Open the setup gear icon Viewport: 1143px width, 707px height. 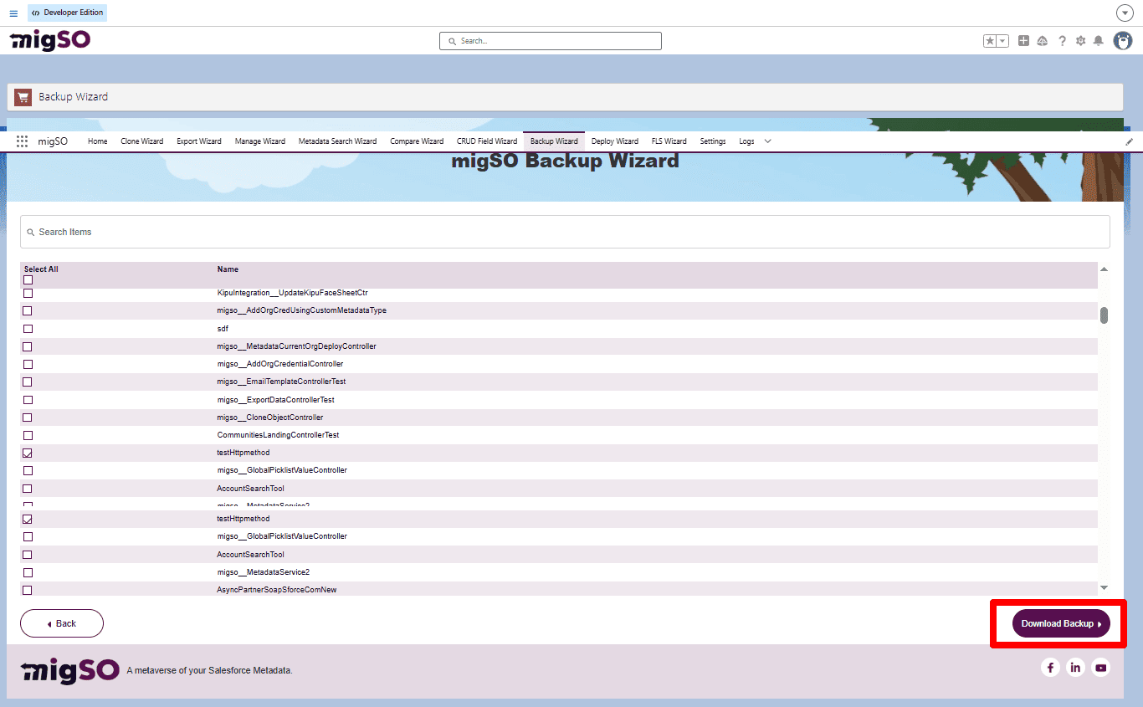coord(1080,40)
